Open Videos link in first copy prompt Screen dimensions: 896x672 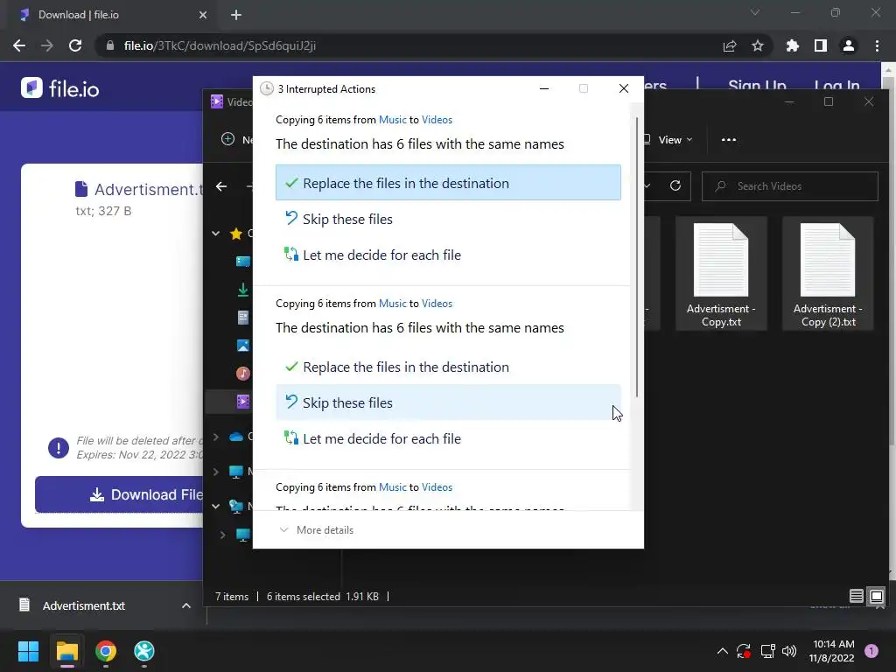click(437, 119)
